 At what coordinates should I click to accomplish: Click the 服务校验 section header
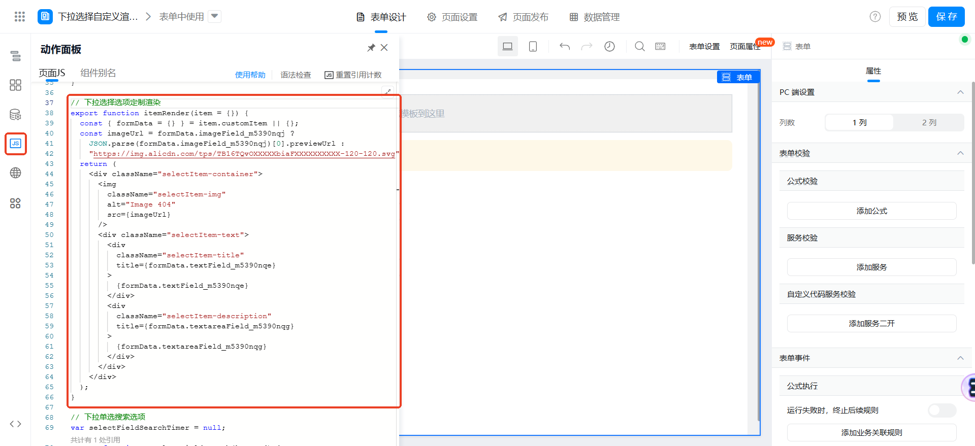pos(872,238)
